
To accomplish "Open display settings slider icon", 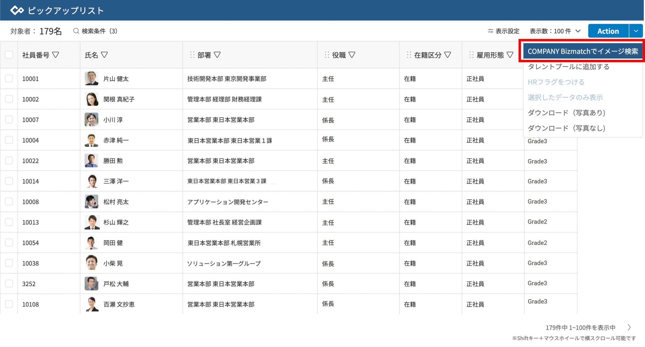I will pos(490,31).
